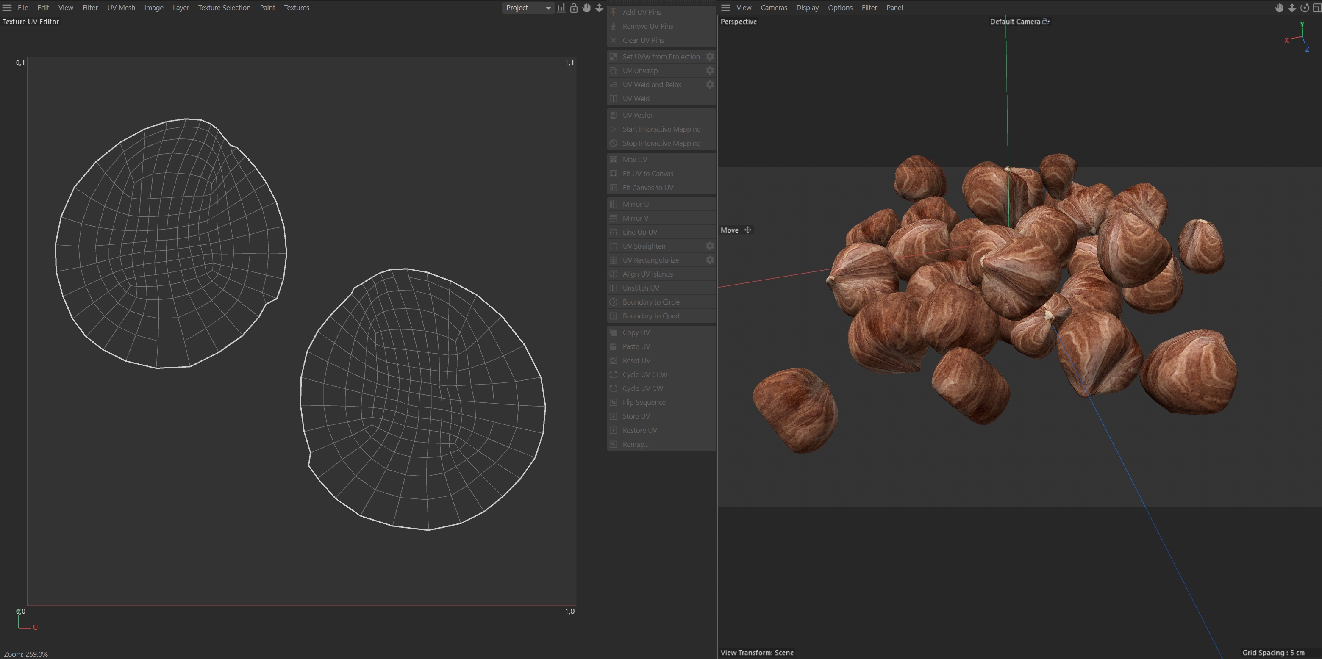The width and height of the screenshot is (1322, 659).
Task: Click the lock icon in UV editor header
Action: (574, 8)
